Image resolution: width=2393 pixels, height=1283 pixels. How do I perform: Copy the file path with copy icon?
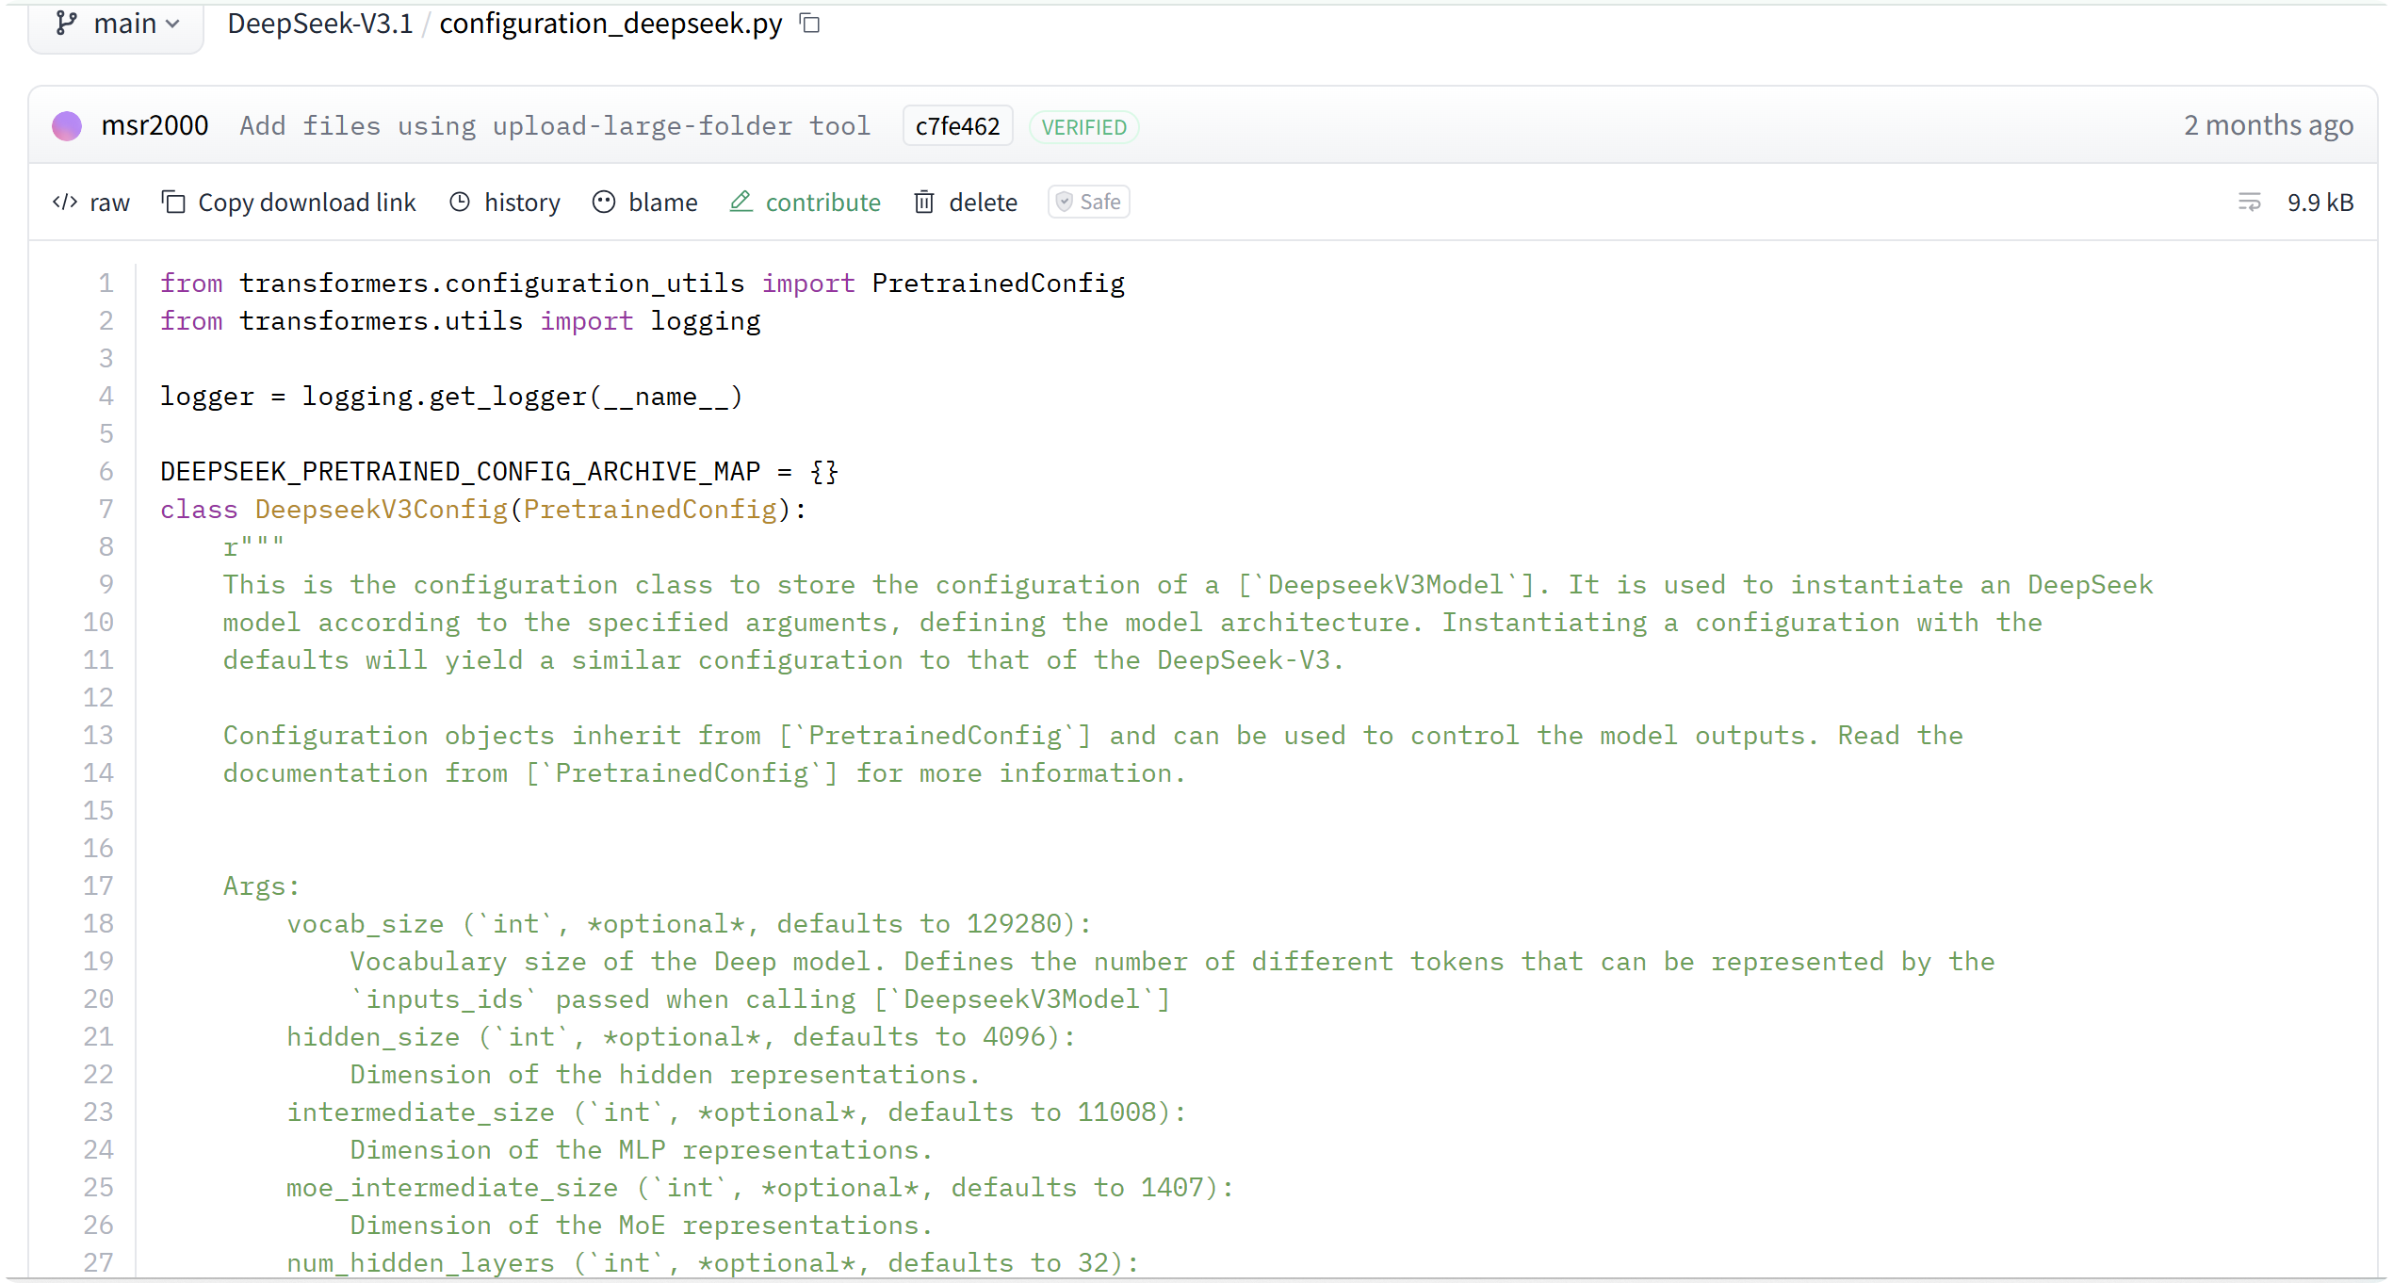tap(810, 24)
